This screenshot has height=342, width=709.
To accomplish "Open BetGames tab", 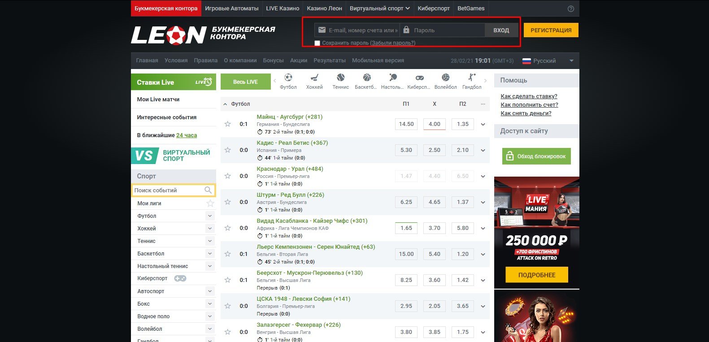I will 471,8.
